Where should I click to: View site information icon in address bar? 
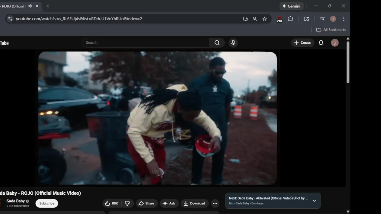point(10,19)
